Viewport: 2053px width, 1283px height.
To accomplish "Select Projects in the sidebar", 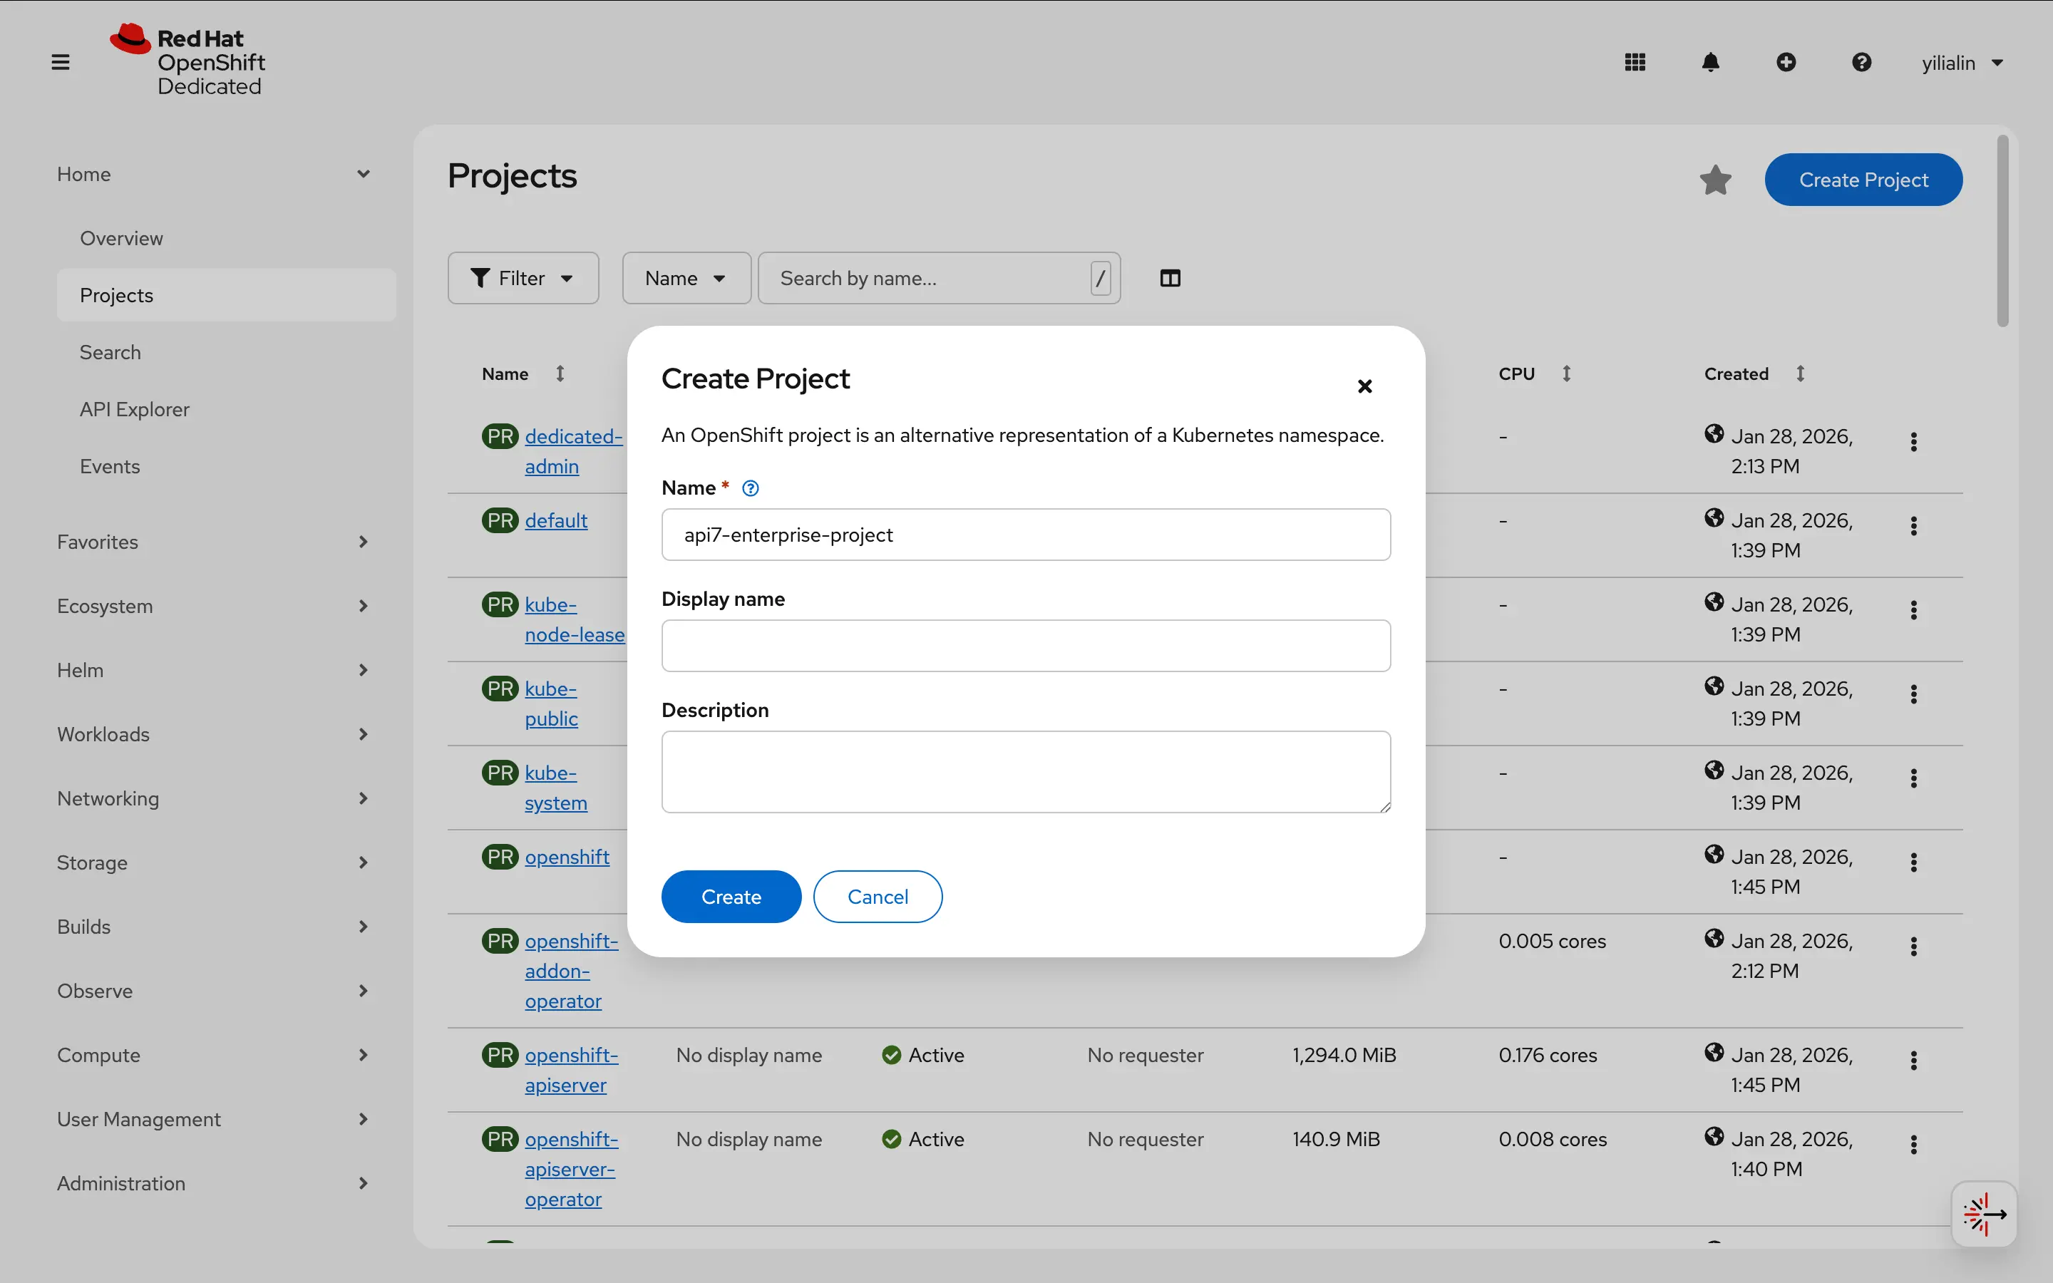I will click(x=116, y=294).
